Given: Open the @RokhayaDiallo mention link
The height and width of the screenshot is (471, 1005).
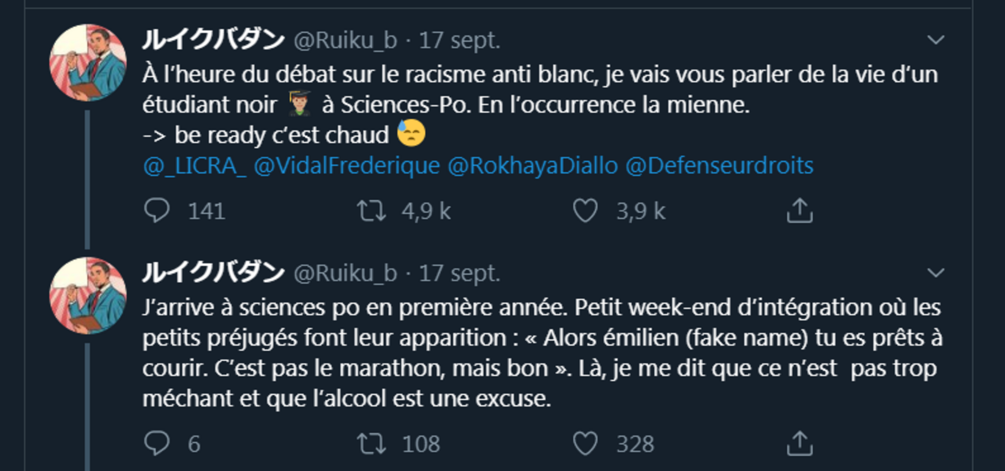Looking at the screenshot, I should pyautogui.click(x=532, y=165).
